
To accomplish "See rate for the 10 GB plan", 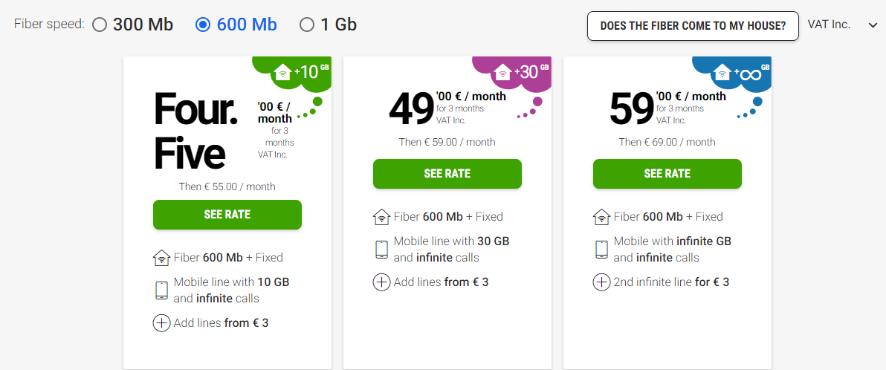I will 227,214.
